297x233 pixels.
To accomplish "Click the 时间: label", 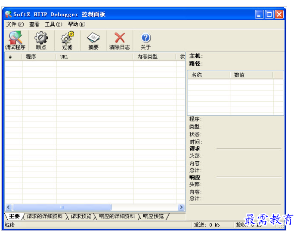I will tap(195, 142).
